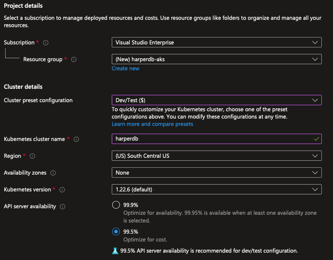Click the Create new resource group link
This screenshot has height=260, width=333.
click(x=126, y=69)
